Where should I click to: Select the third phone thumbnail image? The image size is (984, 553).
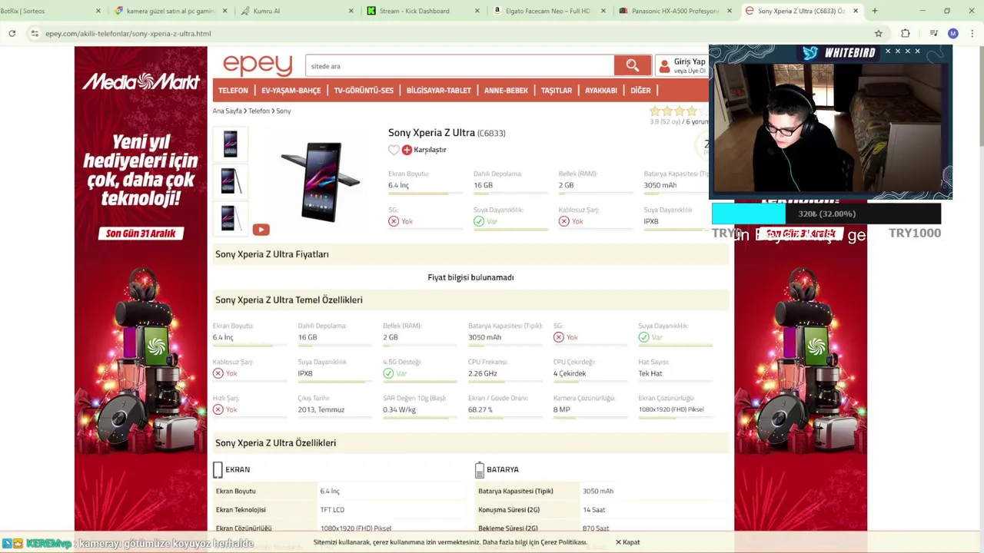[x=230, y=218]
